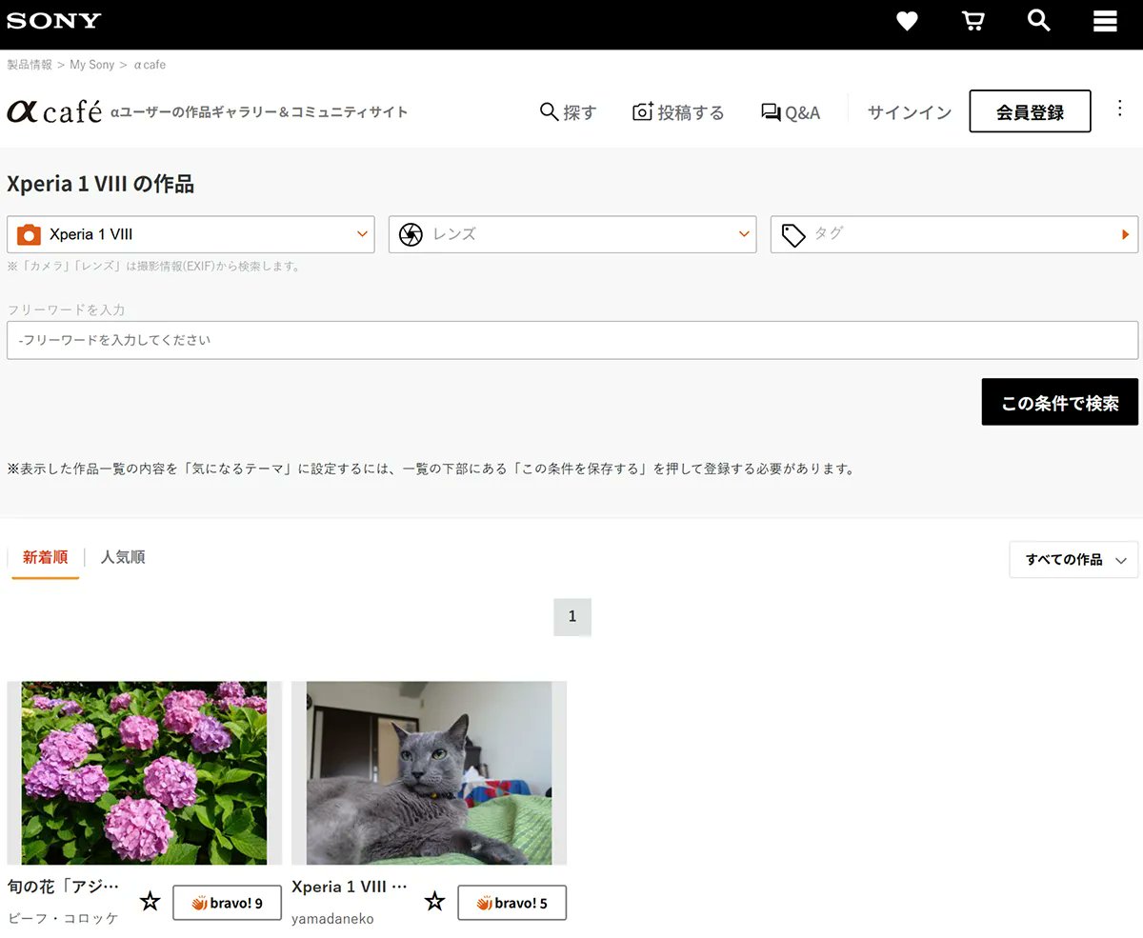This screenshot has width=1143, height=938.
Task: Favorite the hydrangea photo with star
Action: pyautogui.click(x=150, y=901)
